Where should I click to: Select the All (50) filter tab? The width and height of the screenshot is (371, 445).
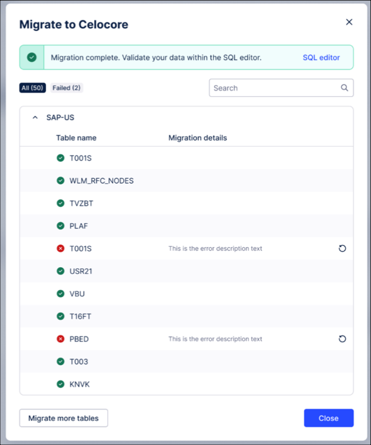[32, 87]
